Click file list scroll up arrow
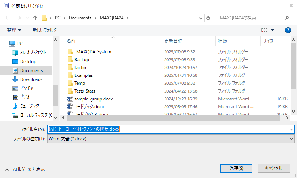This screenshot has height=178, width=297. (x=293, y=40)
